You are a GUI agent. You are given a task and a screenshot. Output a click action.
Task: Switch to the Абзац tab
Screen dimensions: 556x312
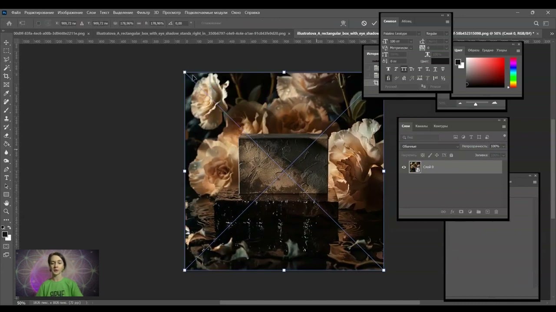(407, 21)
